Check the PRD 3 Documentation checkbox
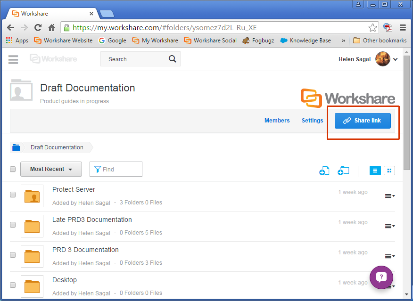 [x=13, y=255]
